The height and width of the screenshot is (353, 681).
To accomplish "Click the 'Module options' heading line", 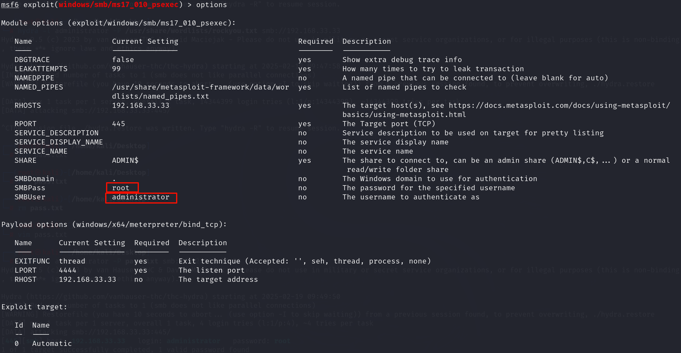I will pos(118,23).
